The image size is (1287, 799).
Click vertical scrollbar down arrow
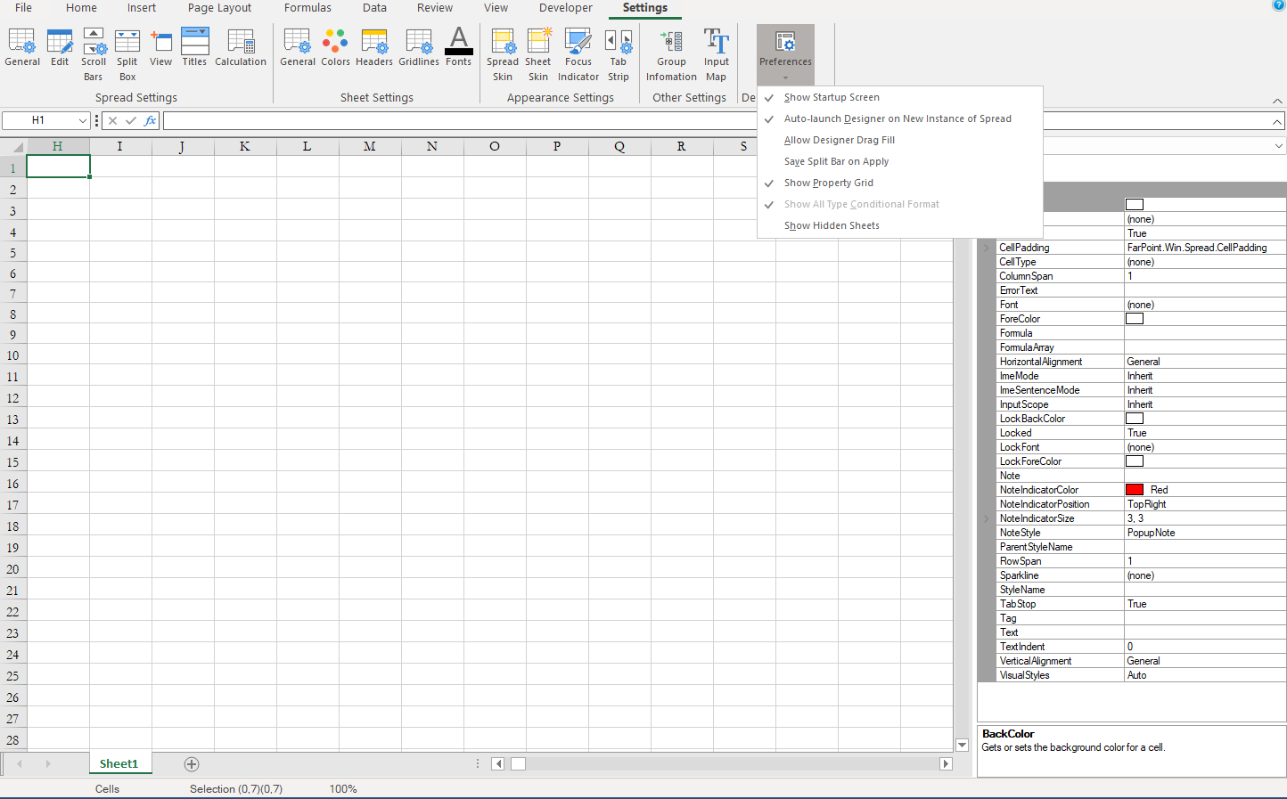[x=962, y=745]
